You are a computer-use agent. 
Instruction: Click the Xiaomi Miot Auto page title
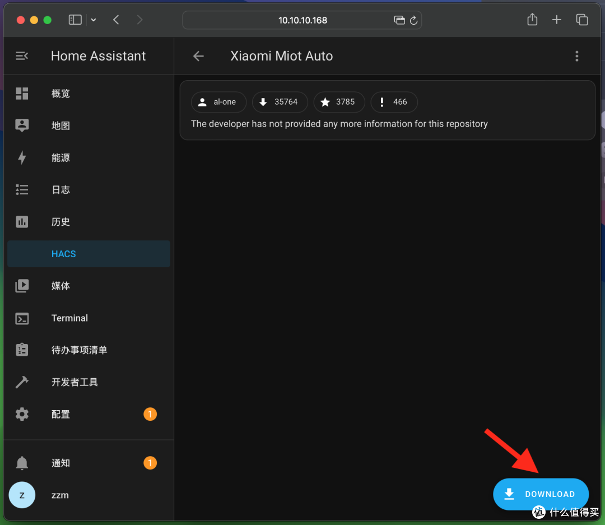coord(282,56)
